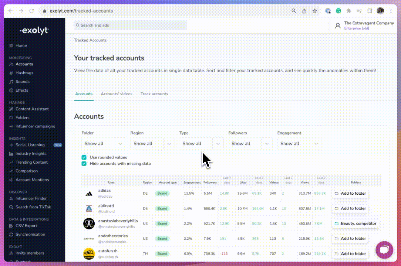Viewport: 401px width, 266px height.
Task: Click the Social Listening icon
Action: click(x=11, y=145)
